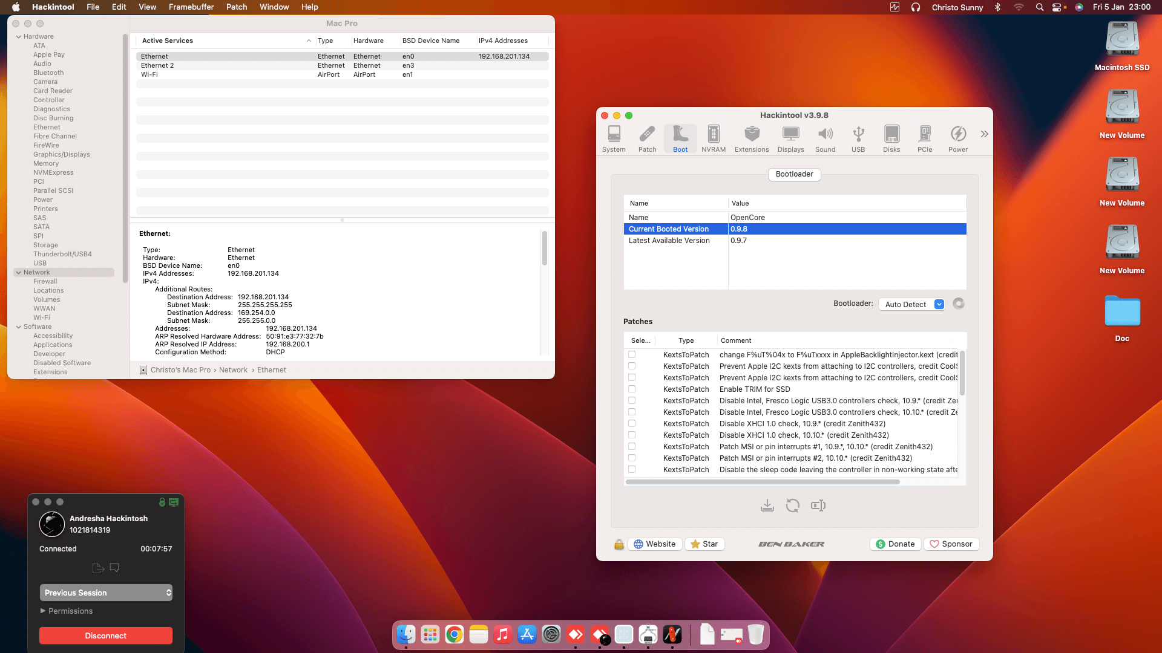The image size is (1162, 653).
Task: Click the Disconnect button
Action: (x=106, y=635)
